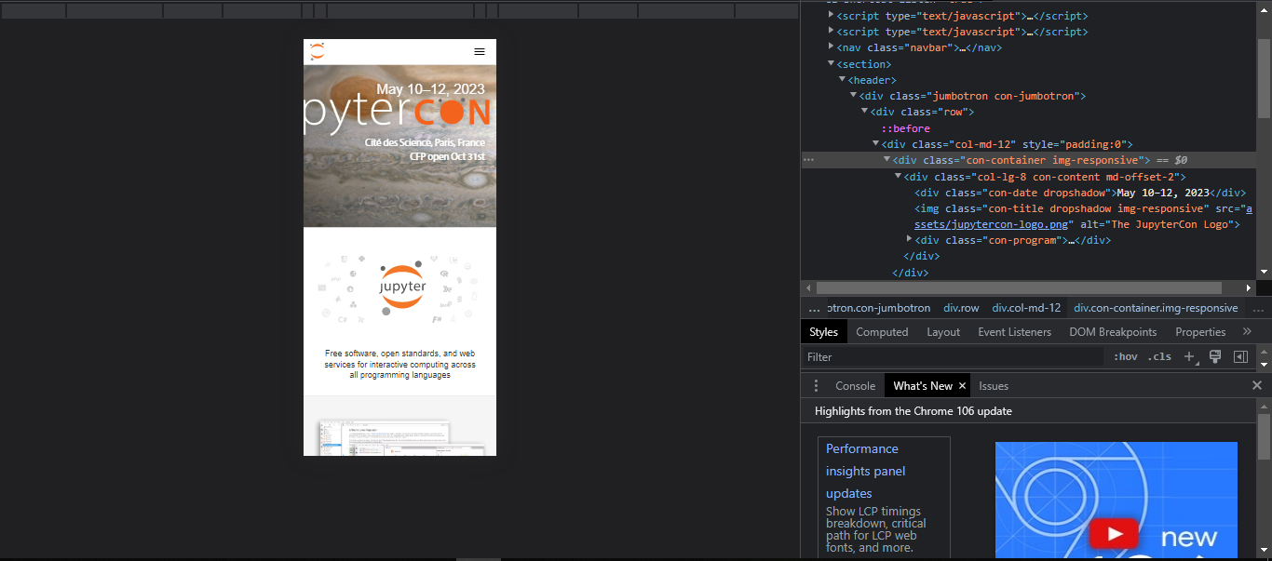Select div.con-container.img-responsive breadcrumb
This screenshot has width=1272, height=561.
[x=1156, y=308]
